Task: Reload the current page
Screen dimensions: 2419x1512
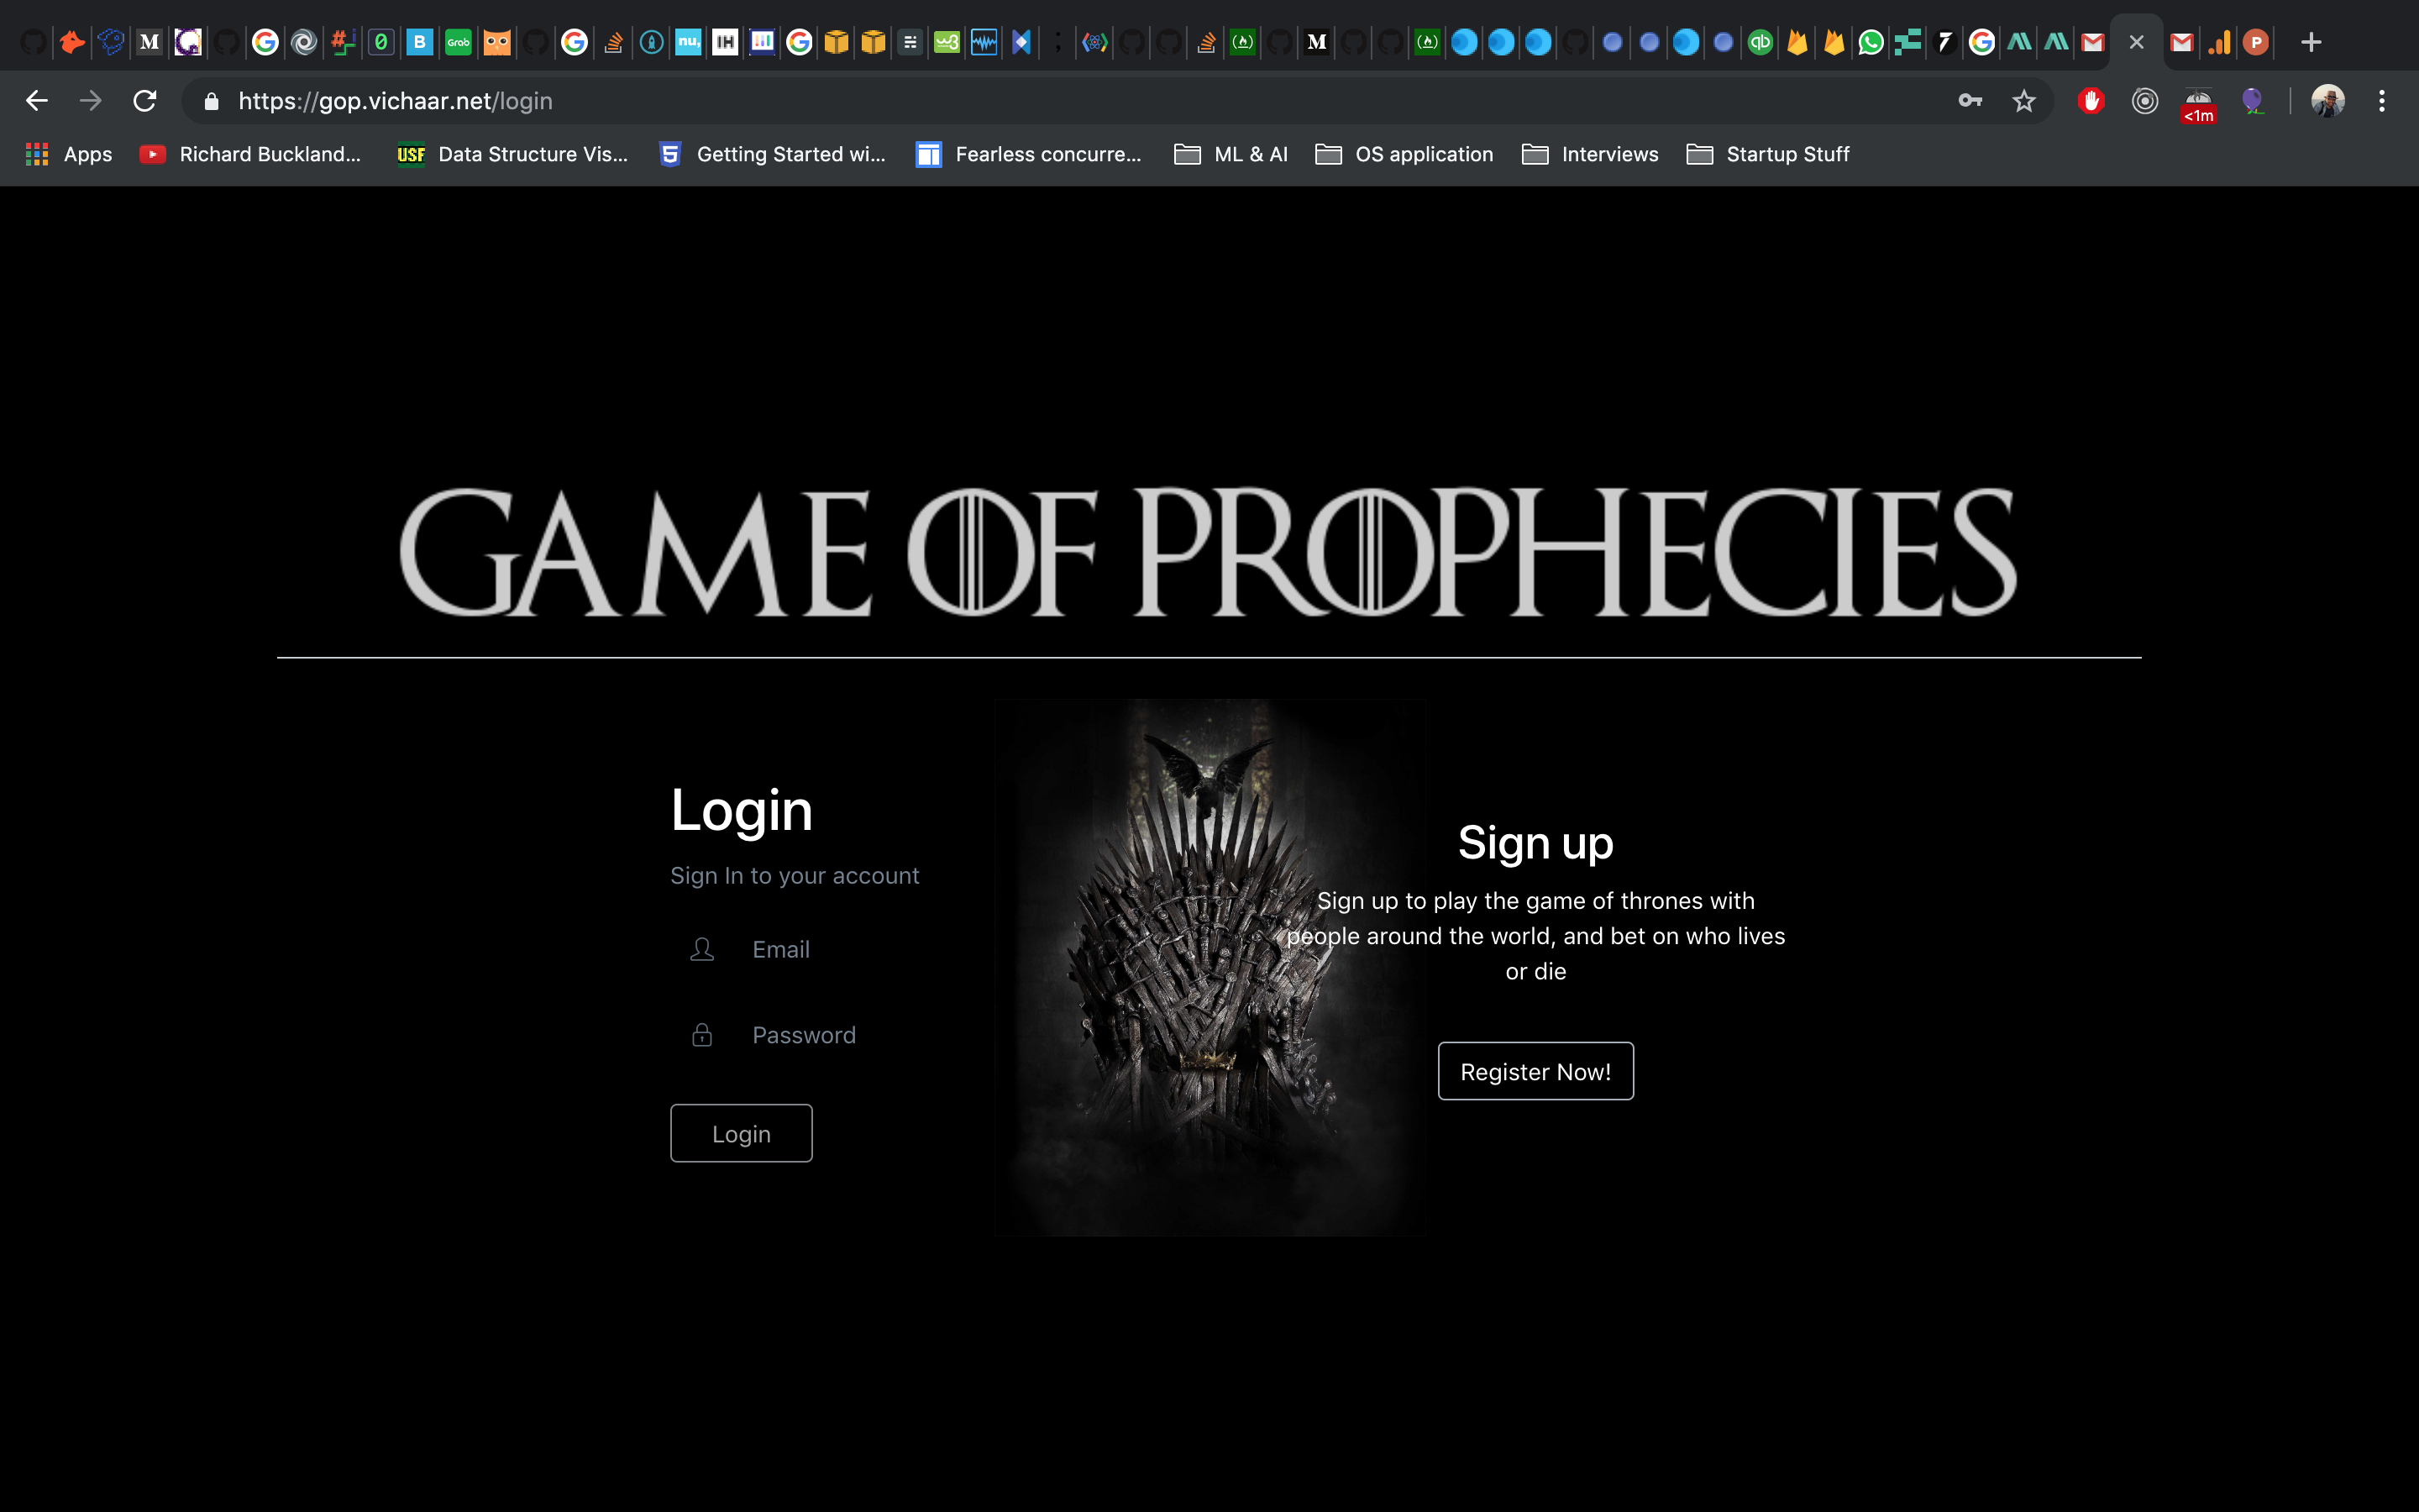Action: coord(144,100)
